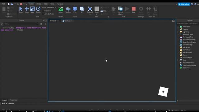Click the help icon next to What's New

192,4
